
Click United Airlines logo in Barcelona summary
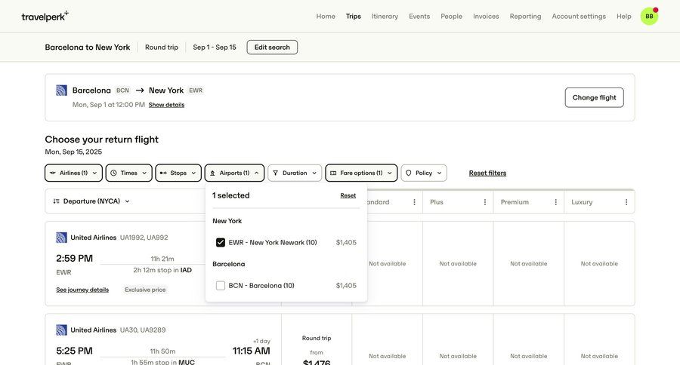pyautogui.click(x=62, y=90)
